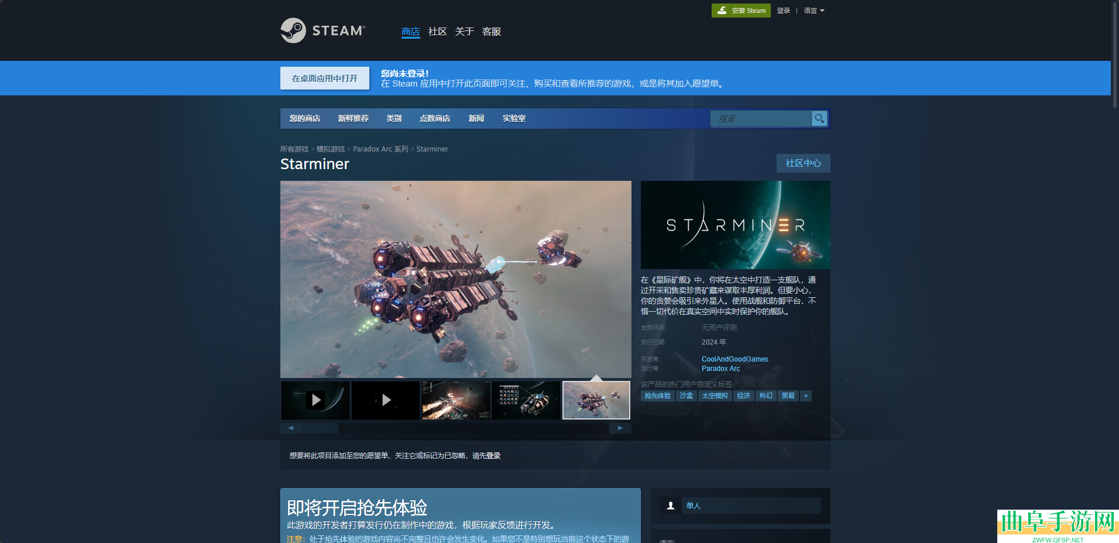Screen dimensions: 1119x543
Task: Click the 即将开启抢先体验 heading
Action: [x=357, y=507]
